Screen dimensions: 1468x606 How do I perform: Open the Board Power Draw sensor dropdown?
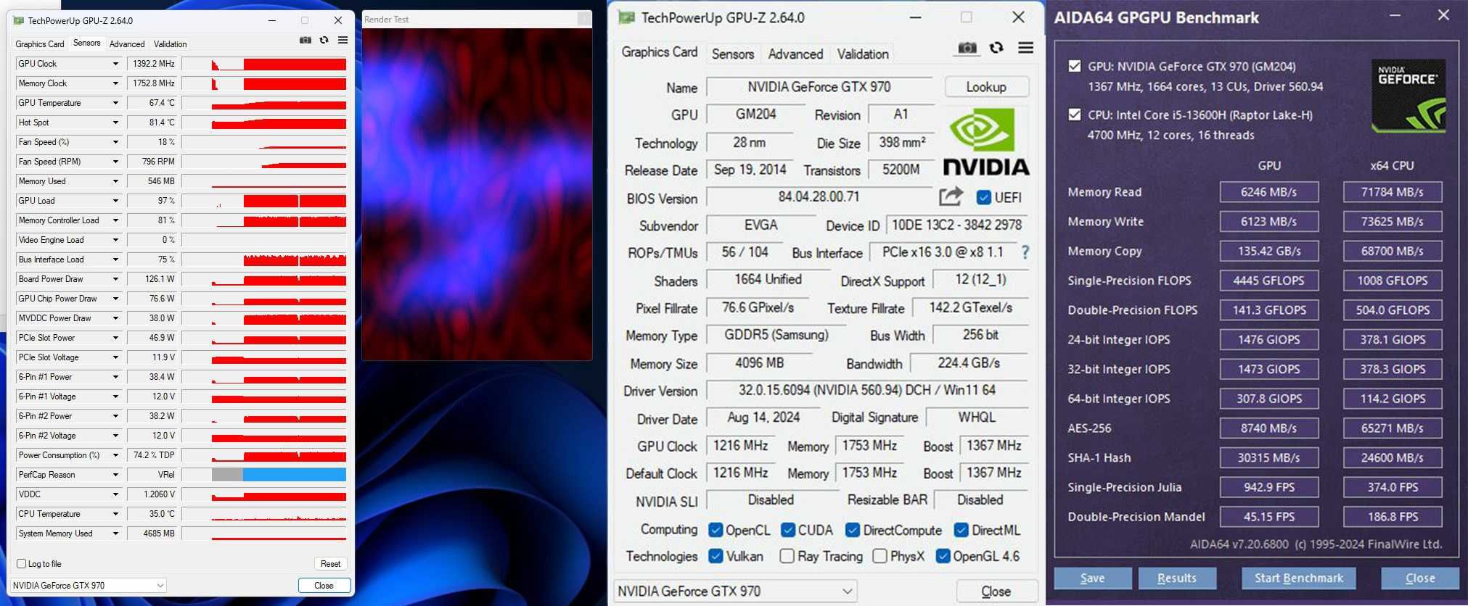115,279
